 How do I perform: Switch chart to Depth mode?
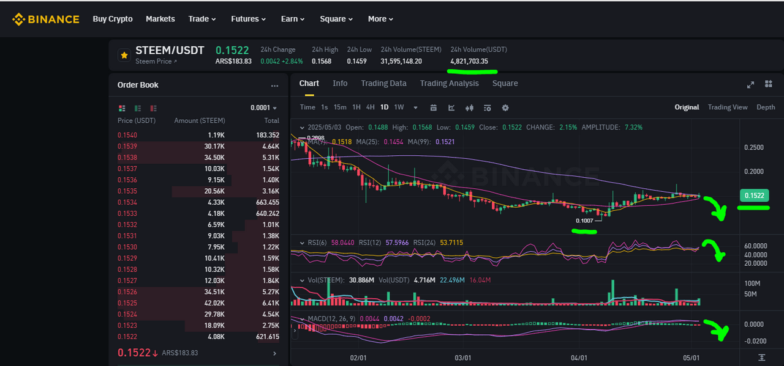pos(766,108)
